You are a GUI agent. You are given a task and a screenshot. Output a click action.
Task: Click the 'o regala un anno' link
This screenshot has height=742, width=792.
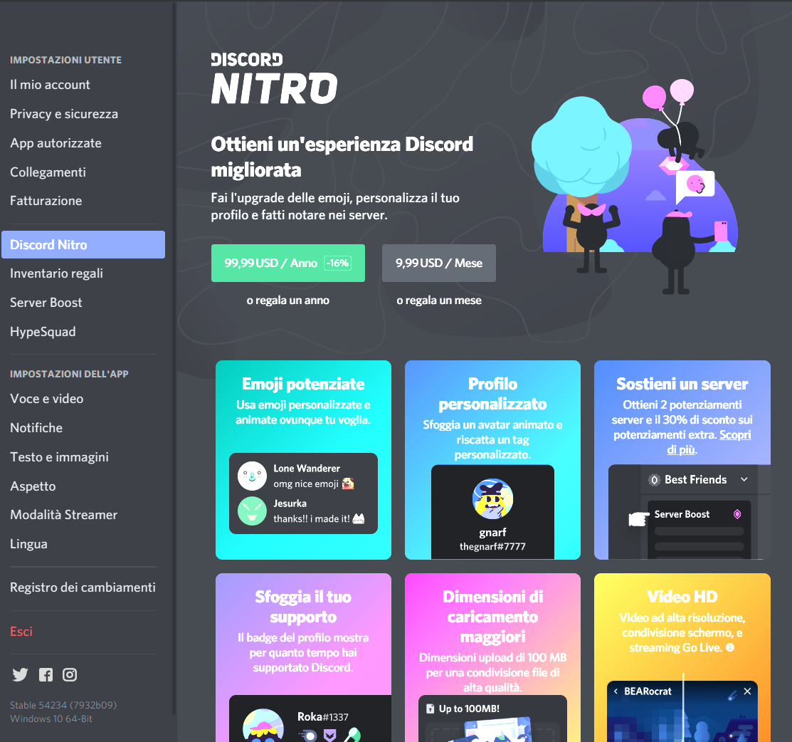click(x=288, y=301)
